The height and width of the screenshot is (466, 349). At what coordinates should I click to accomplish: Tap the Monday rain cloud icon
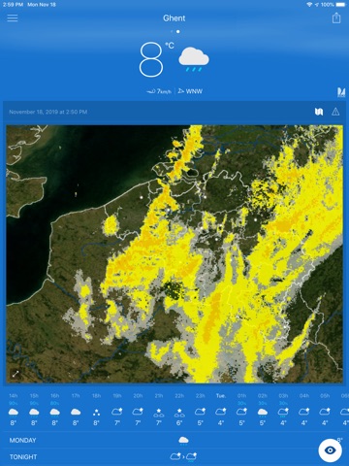pyautogui.click(x=183, y=441)
